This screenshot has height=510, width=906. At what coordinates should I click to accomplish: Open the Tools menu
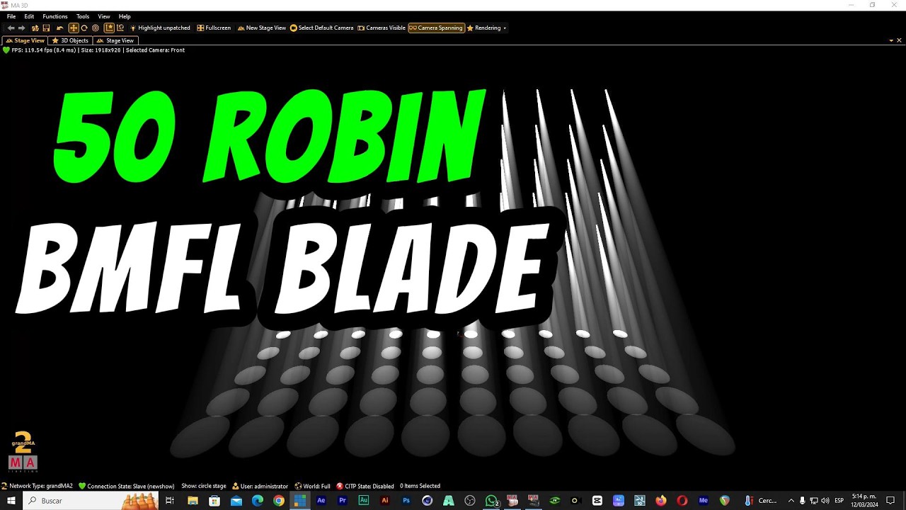[83, 16]
